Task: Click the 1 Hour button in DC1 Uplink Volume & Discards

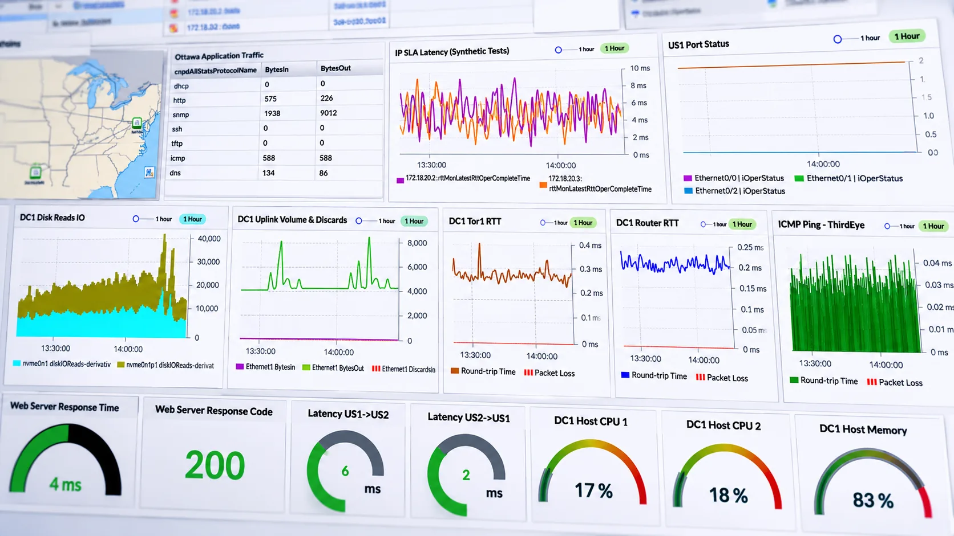Action: [x=414, y=221]
